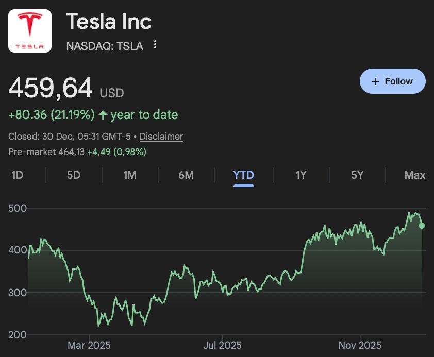Click the Follow button
This screenshot has height=357, width=434.
(x=392, y=81)
